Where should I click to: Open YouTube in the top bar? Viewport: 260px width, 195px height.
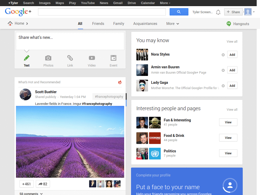point(88,3)
